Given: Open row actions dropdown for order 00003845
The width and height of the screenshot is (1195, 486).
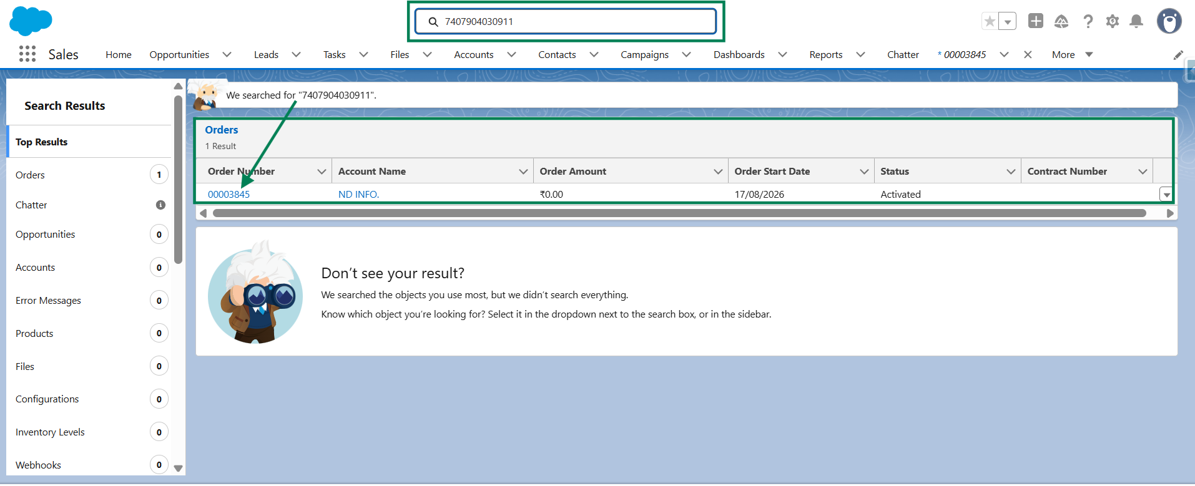Looking at the screenshot, I should point(1166,195).
